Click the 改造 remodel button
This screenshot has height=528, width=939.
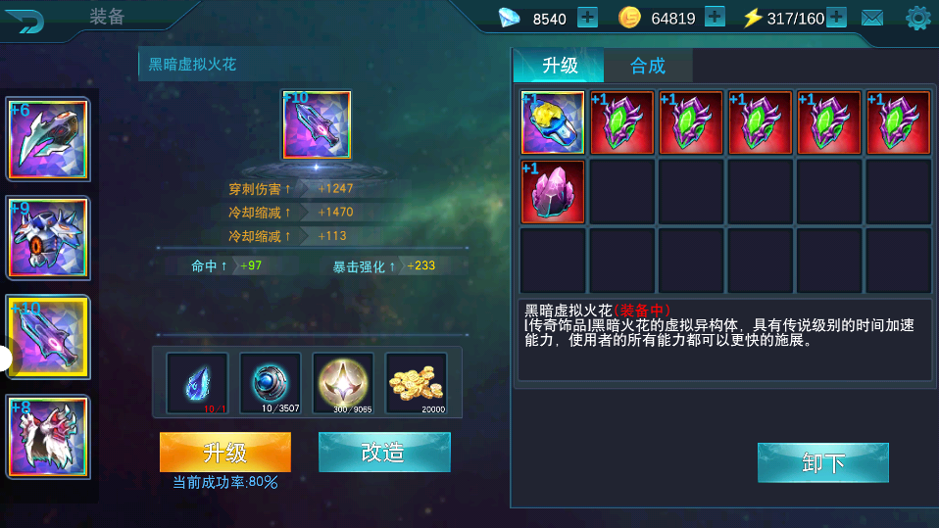click(x=384, y=452)
